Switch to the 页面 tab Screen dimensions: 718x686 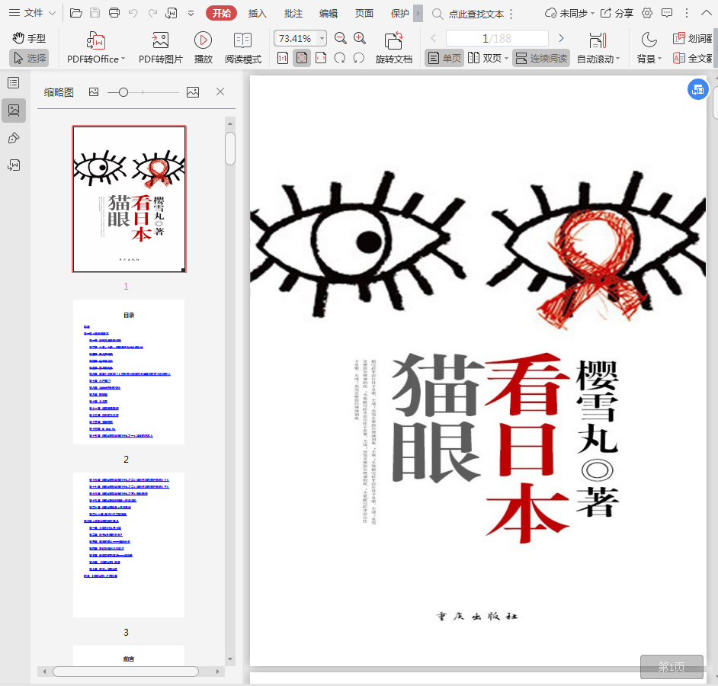point(364,13)
